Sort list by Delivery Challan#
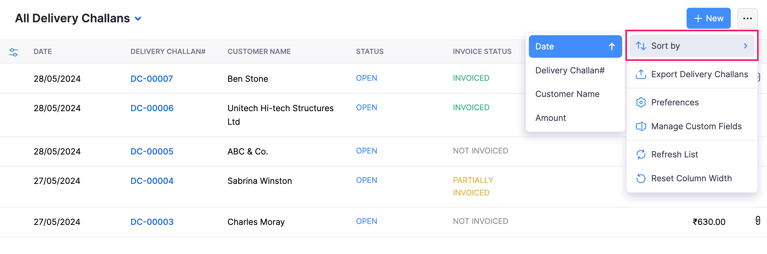 pos(570,70)
